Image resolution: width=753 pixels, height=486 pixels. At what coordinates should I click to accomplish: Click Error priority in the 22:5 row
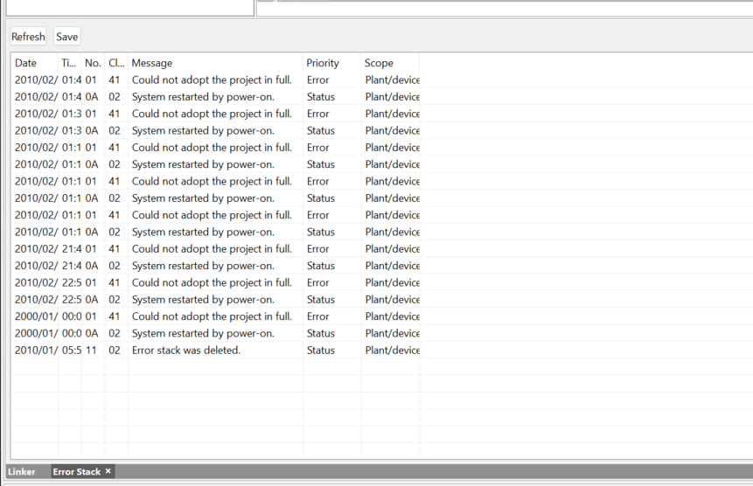pos(318,282)
